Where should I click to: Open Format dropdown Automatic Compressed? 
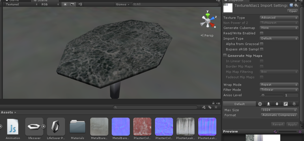279,115
